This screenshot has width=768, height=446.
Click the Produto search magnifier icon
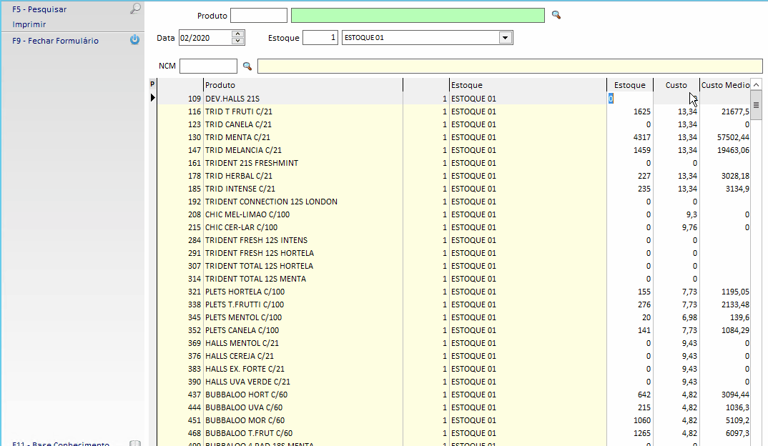coord(556,15)
